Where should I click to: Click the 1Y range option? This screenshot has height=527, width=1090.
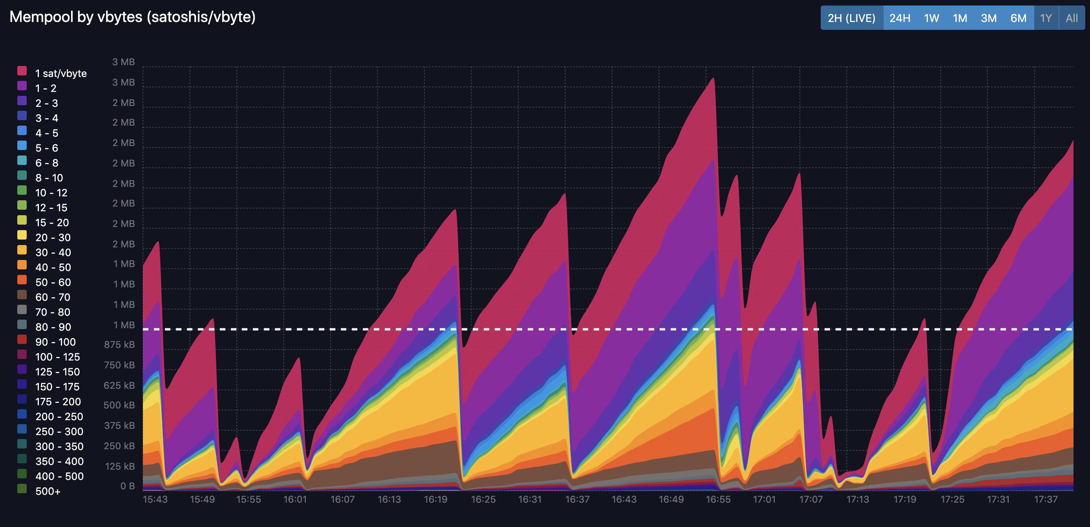(1046, 18)
